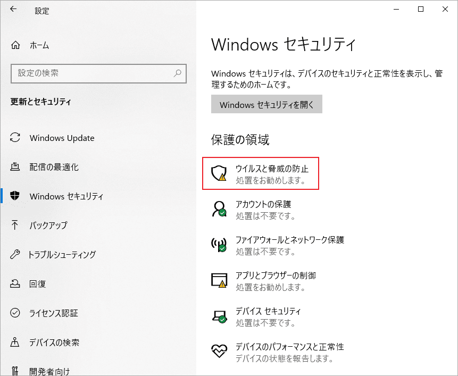Click the shield icon for Windows セキュリティ
Viewport: 458px width, 376px height.
click(15, 196)
